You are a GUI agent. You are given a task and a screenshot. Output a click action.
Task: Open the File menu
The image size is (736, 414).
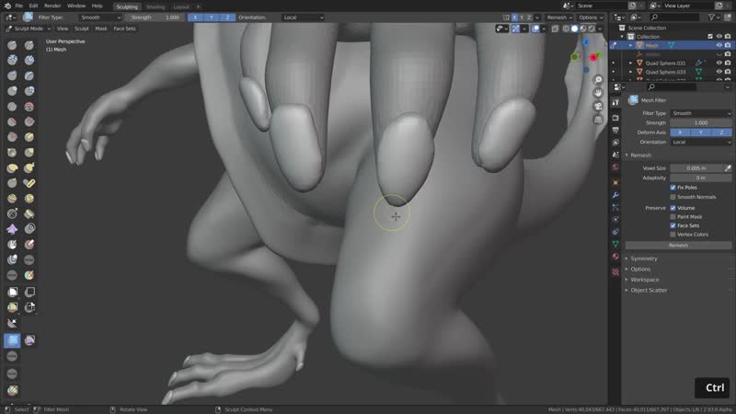pos(18,6)
